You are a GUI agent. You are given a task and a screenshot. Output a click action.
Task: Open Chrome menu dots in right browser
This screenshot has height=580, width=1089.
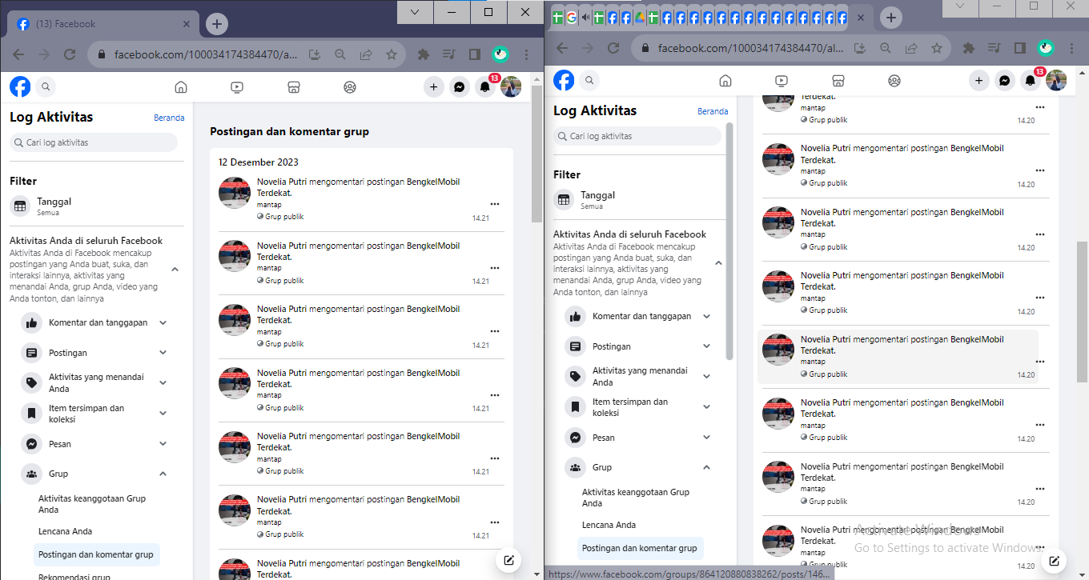[x=1071, y=48]
